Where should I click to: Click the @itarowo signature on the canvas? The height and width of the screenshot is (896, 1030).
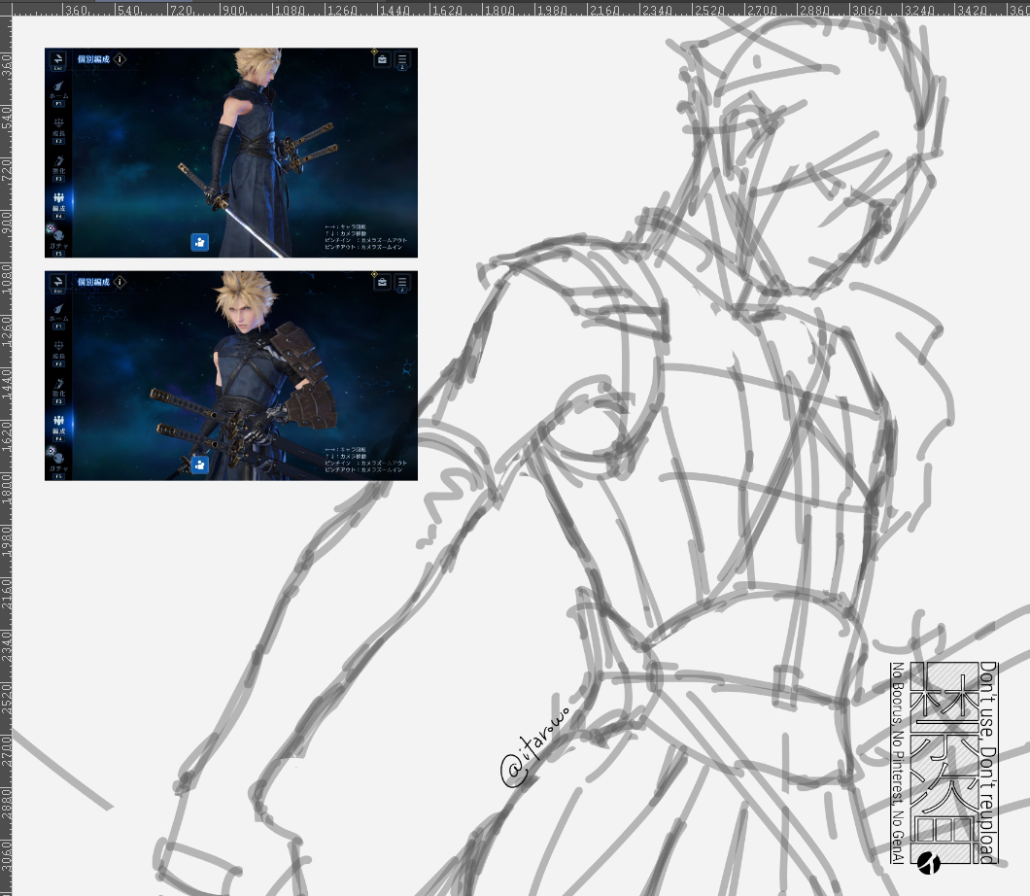pyautogui.click(x=535, y=747)
